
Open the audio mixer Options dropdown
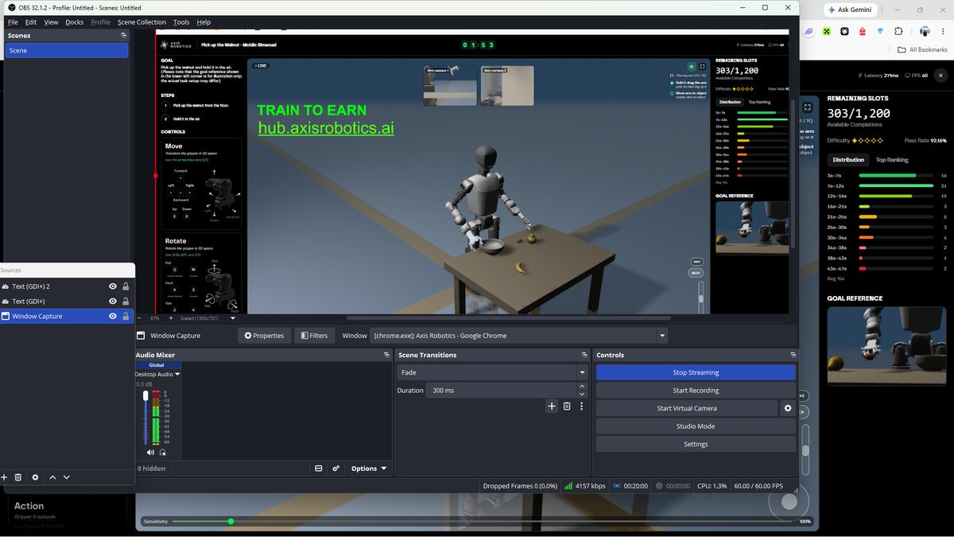(369, 469)
